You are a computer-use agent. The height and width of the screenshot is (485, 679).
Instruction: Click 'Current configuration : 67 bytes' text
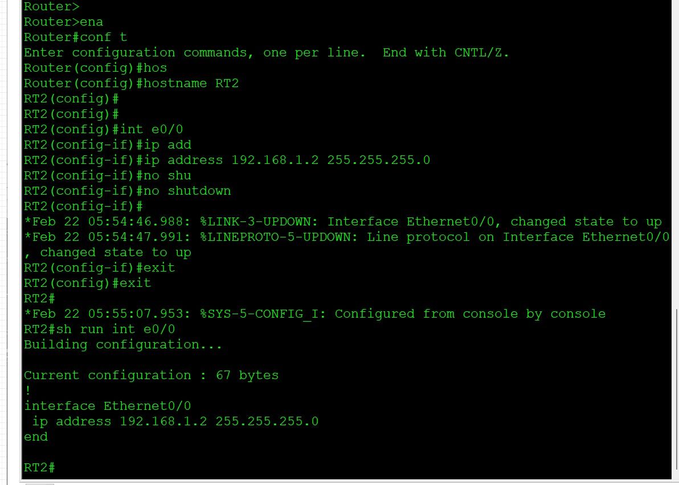click(151, 375)
